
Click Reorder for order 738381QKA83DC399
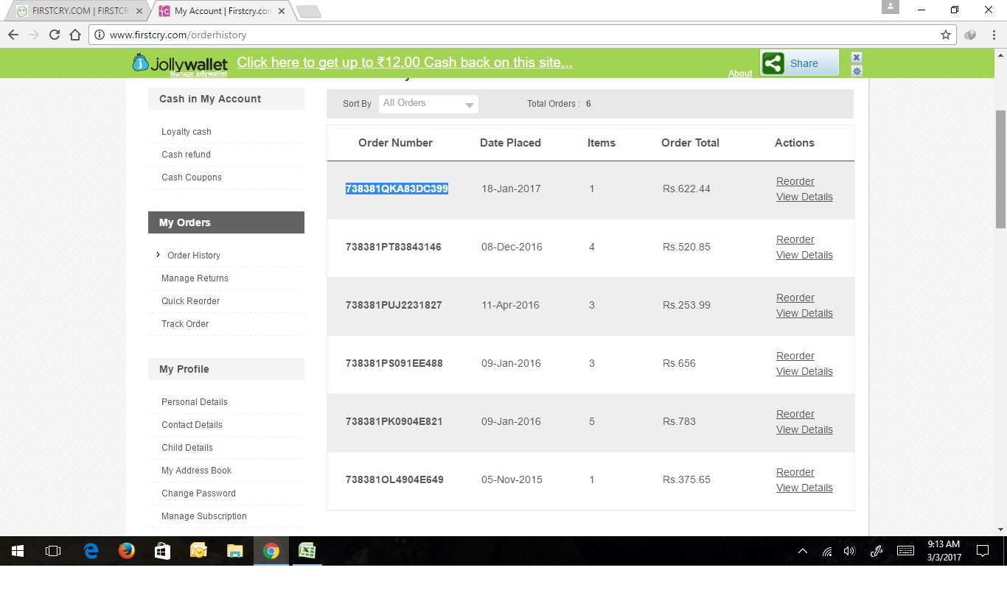pos(795,181)
